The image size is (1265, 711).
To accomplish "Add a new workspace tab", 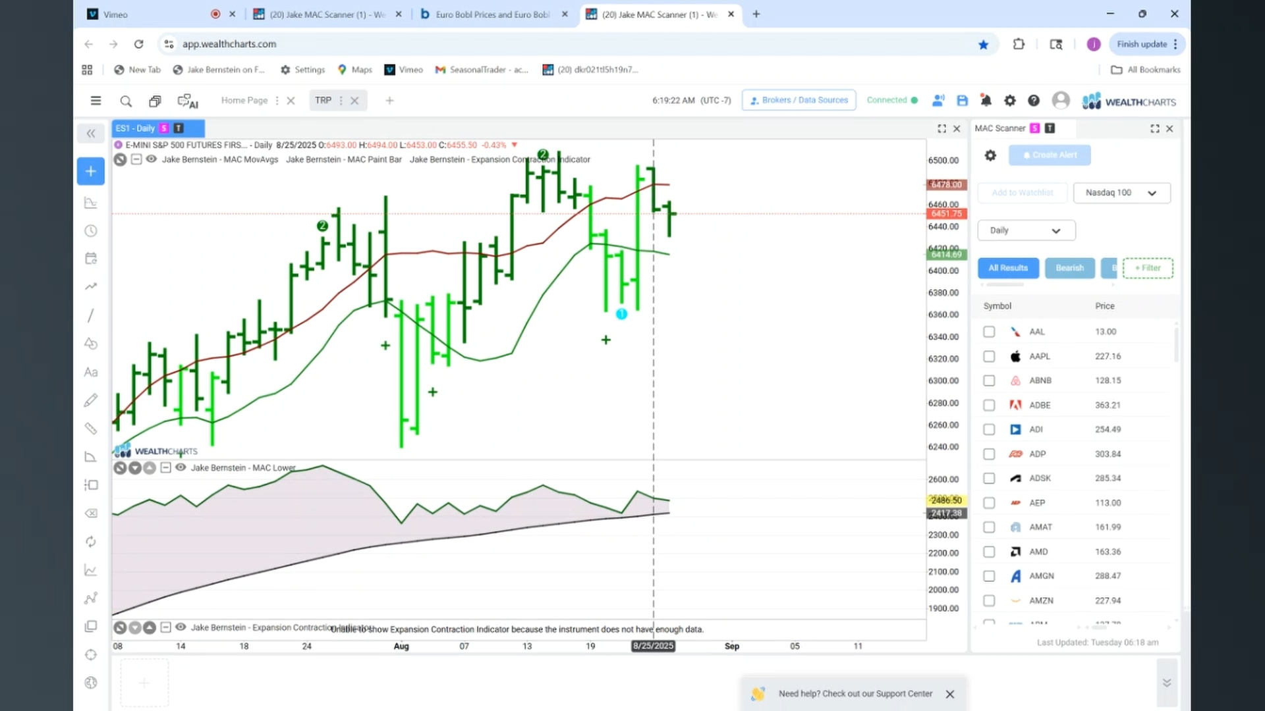I will pos(389,101).
